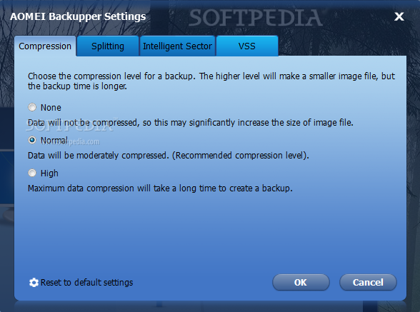Choose the Normal compression radio button
The height and width of the screenshot is (312, 420).
coord(32,140)
